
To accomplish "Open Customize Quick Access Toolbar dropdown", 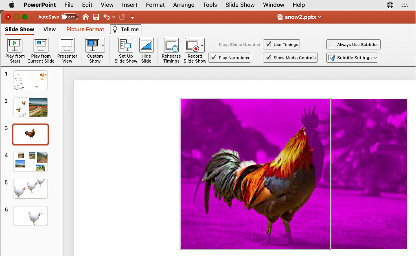I will [x=132, y=17].
